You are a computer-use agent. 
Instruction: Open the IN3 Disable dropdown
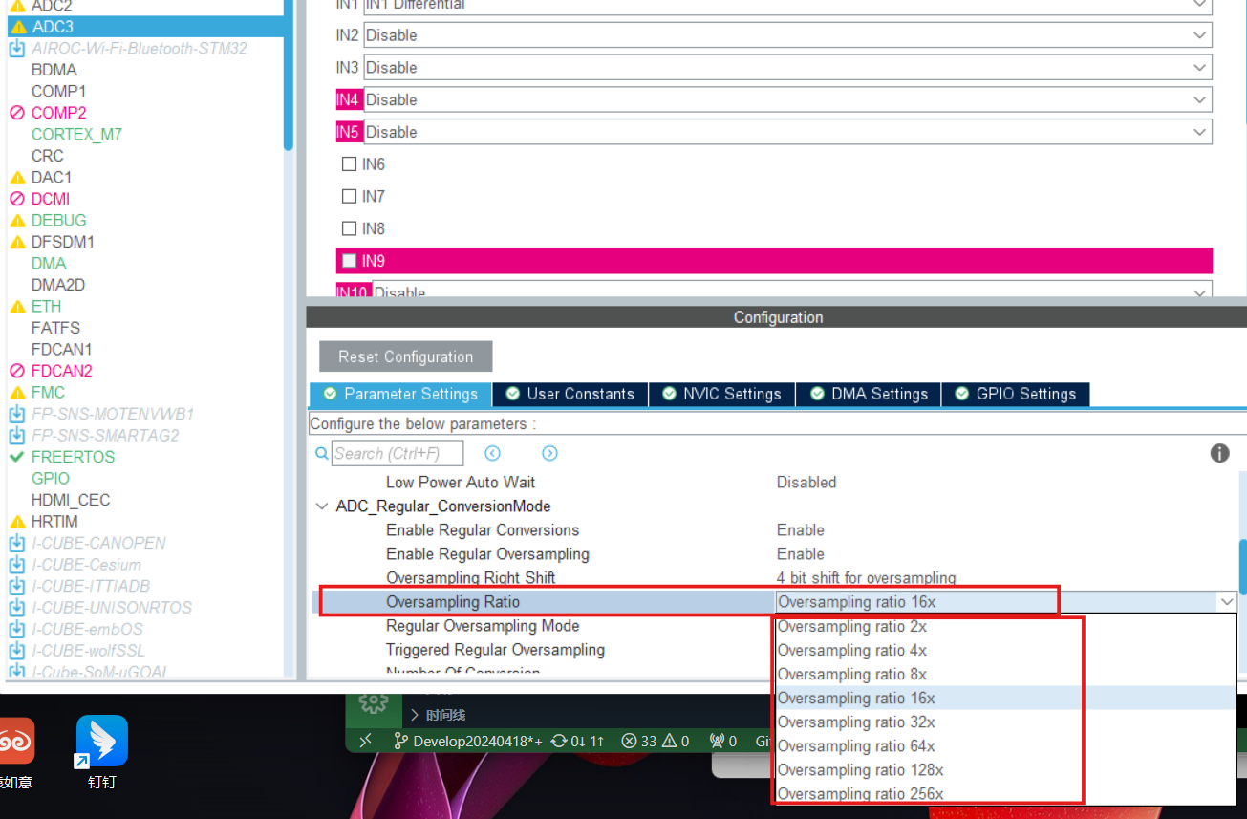coord(1200,67)
